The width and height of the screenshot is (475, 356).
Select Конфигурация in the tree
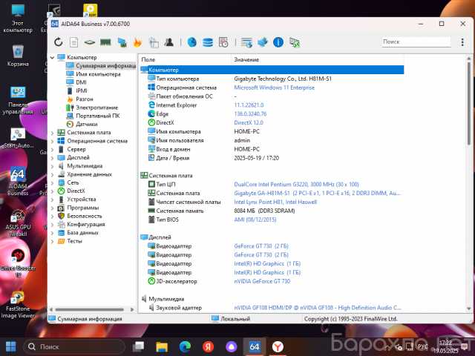coord(86,224)
